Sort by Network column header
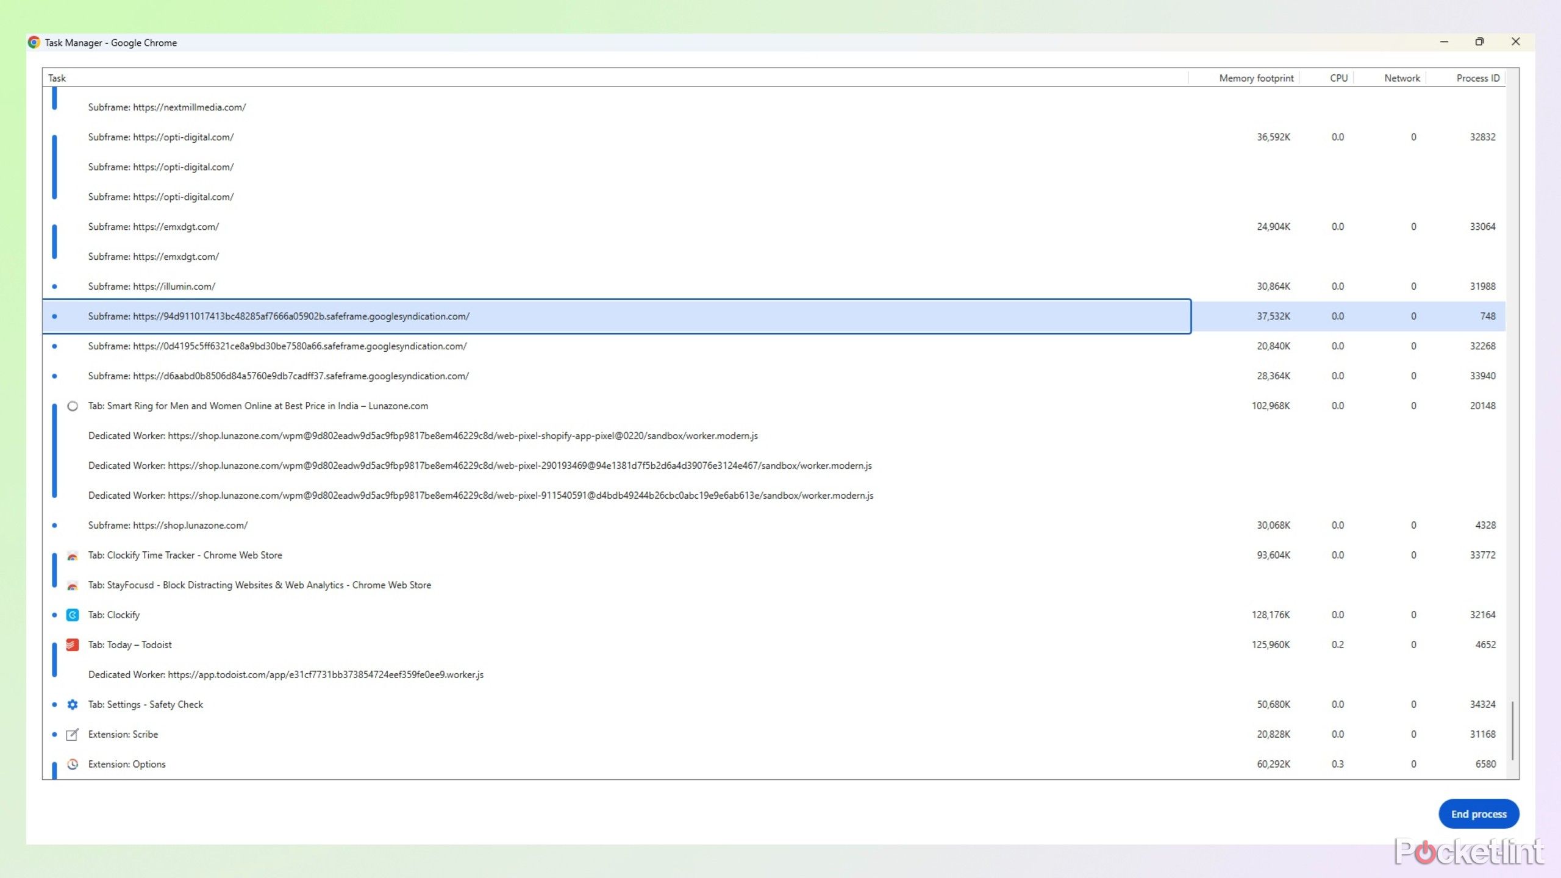Screen dimensions: 1561x878 1401,78
